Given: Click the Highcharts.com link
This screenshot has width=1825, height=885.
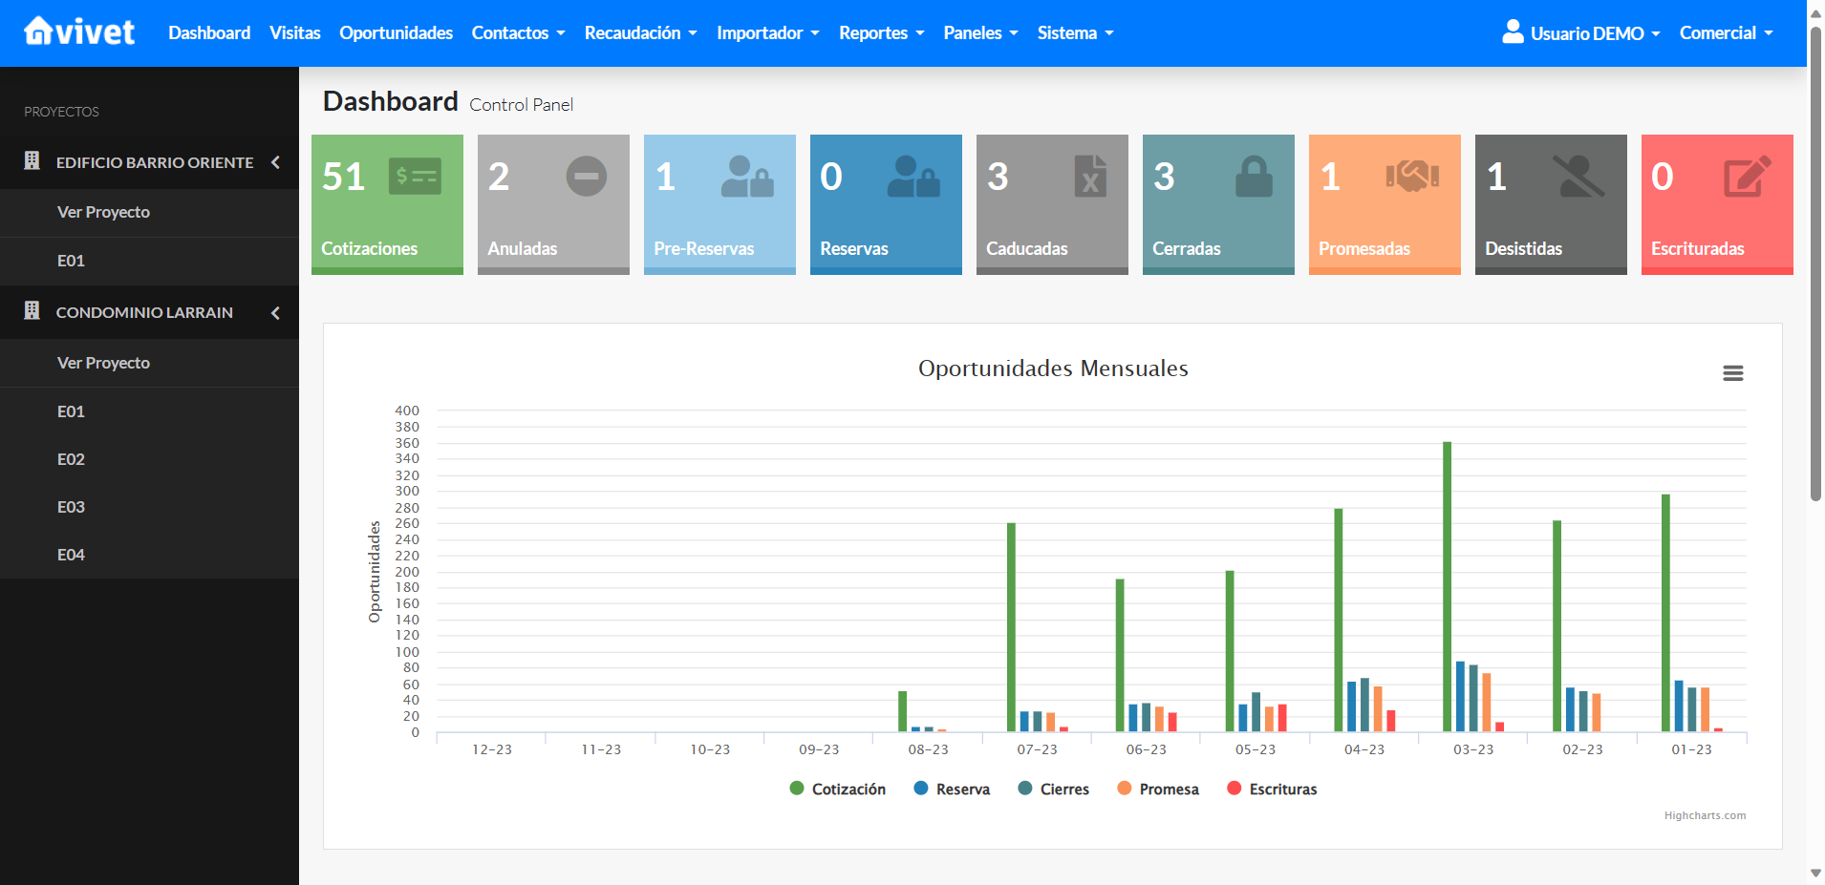Looking at the screenshot, I should coord(1705,815).
